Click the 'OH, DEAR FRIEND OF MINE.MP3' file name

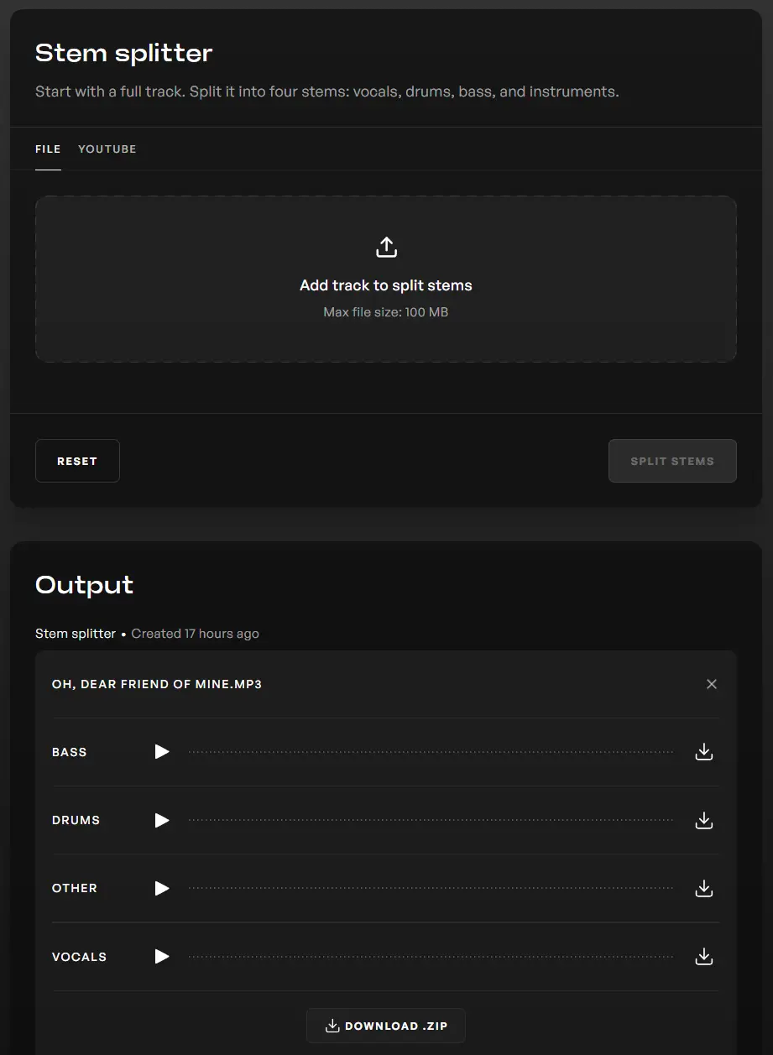157,684
